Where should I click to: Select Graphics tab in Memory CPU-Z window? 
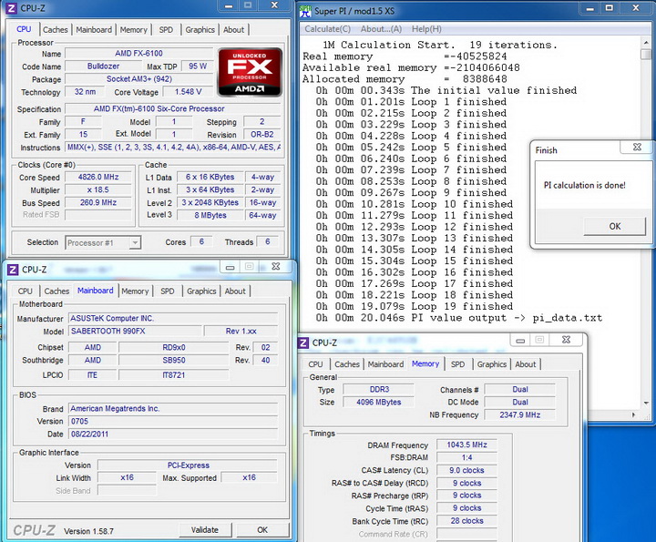492,364
